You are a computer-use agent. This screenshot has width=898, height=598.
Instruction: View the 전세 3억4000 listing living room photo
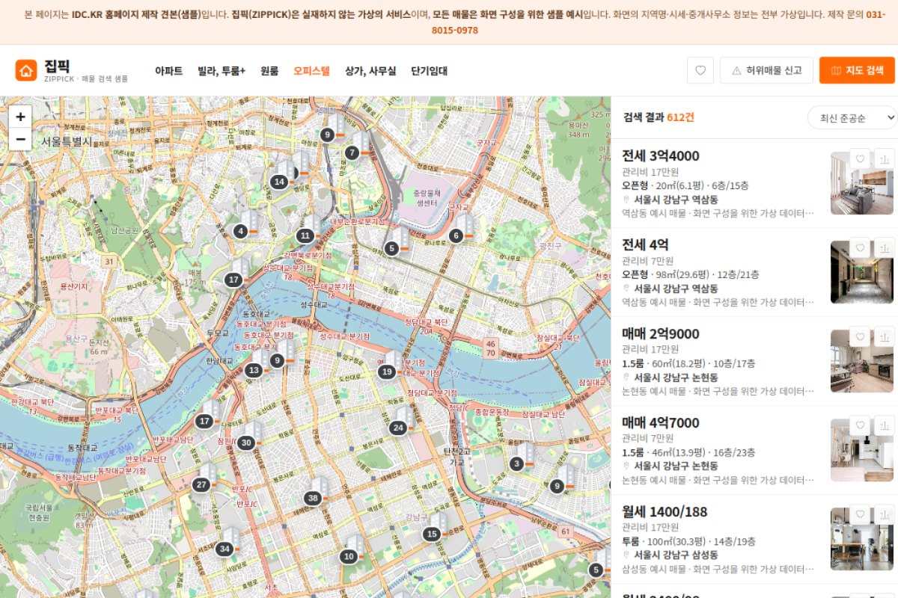pos(862,183)
